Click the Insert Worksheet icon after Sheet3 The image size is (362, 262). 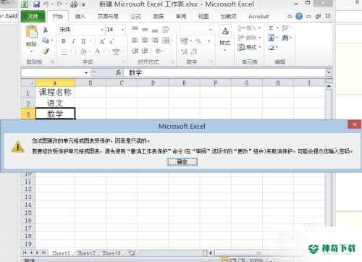pyautogui.click(x=131, y=253)
